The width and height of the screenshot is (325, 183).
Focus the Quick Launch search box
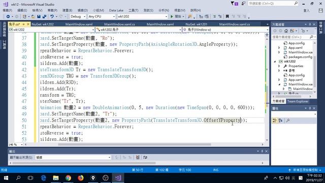tap(273, 4)
